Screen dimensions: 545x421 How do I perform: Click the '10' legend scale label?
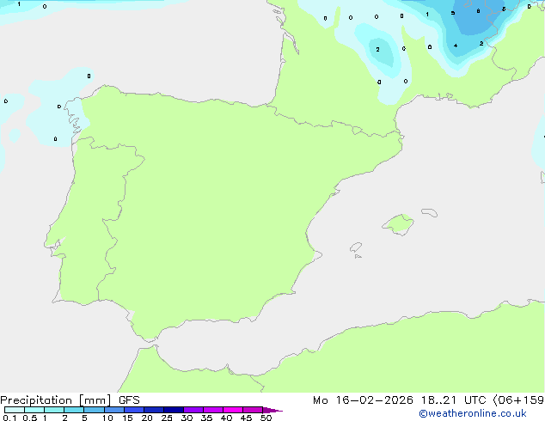coord(107,418)
